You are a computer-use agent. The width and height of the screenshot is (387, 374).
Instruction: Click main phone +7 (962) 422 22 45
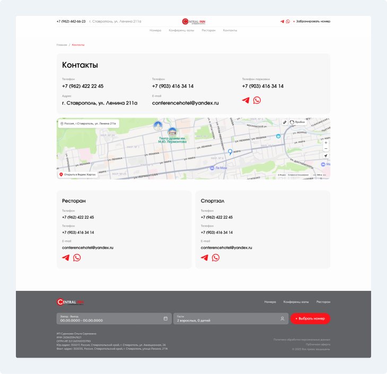click(83, 86)
